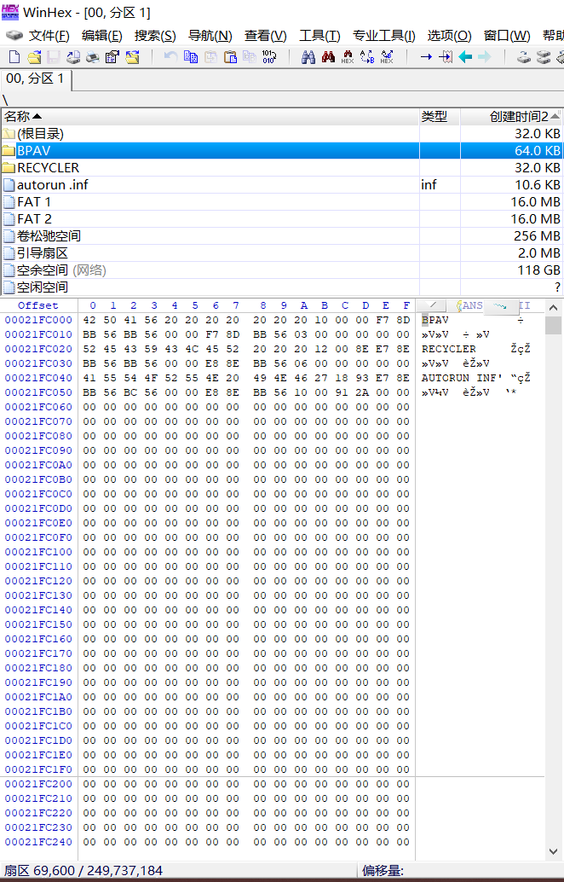The image size is (564, 882).
Task: Open the 编辑(E) menu
Action: click(x=101, y=36)
